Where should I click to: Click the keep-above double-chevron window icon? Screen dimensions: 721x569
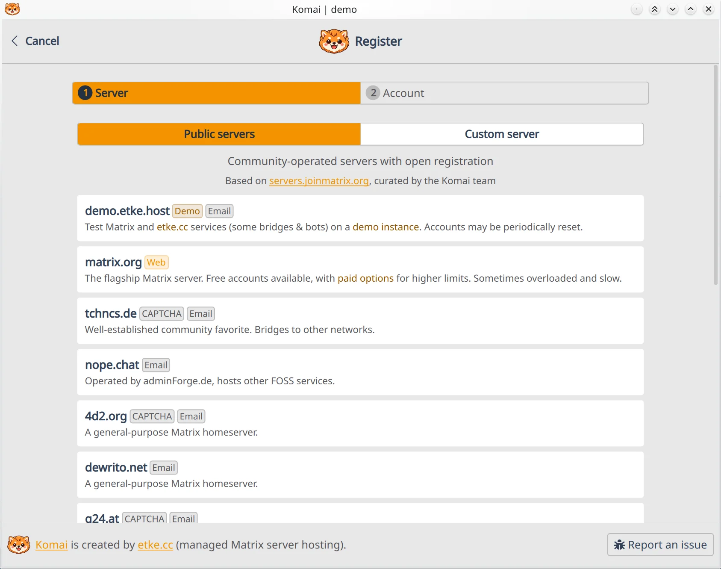pyautogui.click(x=655, y=9)
